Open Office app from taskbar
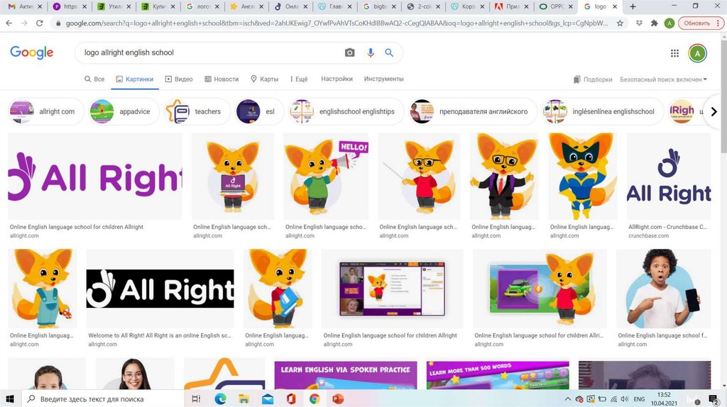Screen dimensions: 727x407 (x=290, y=398)
